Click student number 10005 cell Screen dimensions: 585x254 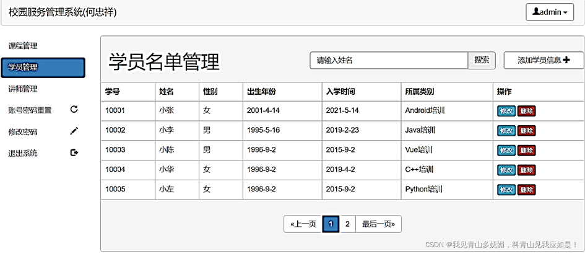point(128,190)
